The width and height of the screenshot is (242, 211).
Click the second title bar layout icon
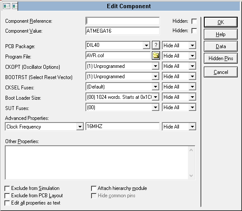pos(15,6)
